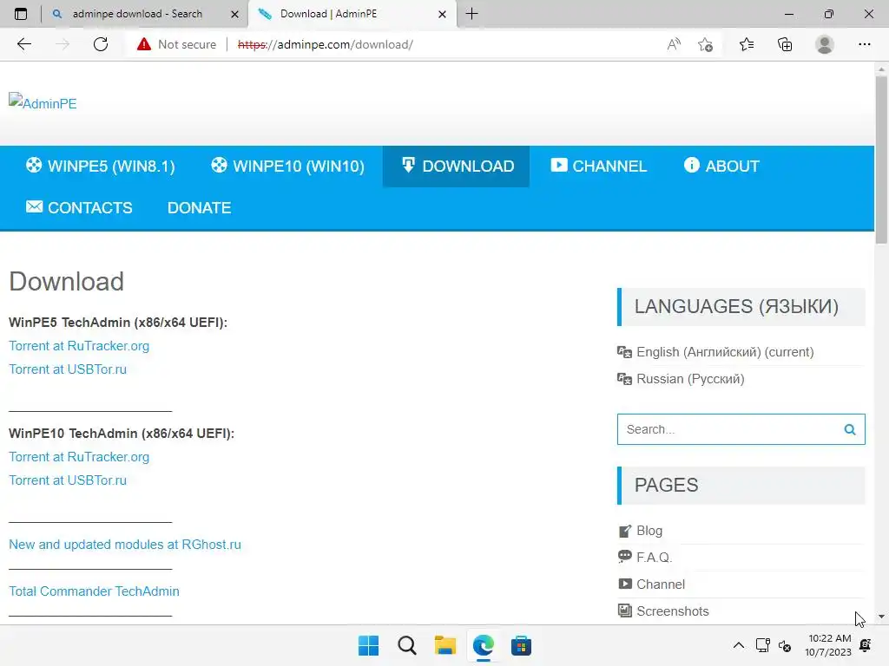The image size is (889, 666).
Task: Open muted volume tray icon
Action: [785, 645]
